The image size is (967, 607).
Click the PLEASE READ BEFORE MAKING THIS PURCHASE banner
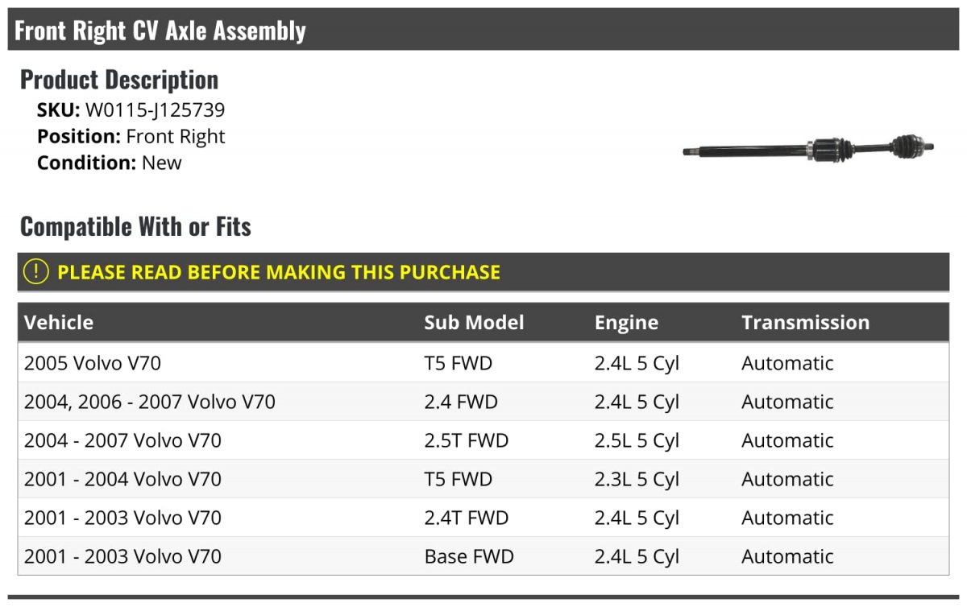tap(483, 272)
